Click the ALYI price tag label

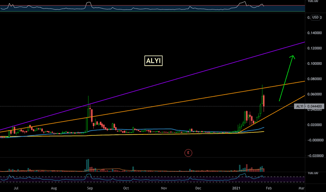click(x=300, y=106)
